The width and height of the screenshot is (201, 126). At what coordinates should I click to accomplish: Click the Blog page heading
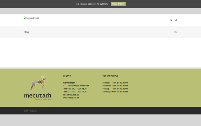26,32
